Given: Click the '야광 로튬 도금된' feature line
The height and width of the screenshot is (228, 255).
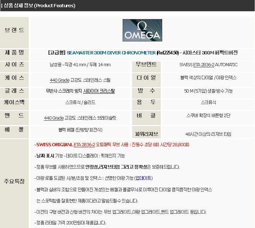Looking at the screenshot, I should click(x=94, y=178).
